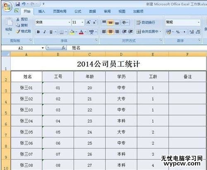Toggle align text left
Image resolution: width=207 pixels, height=170 pixels.
click(x=104, y=32)
